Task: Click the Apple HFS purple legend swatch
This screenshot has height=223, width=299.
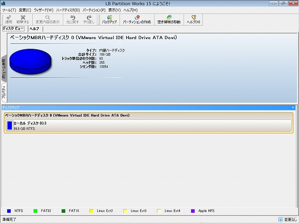Action: 193,211
